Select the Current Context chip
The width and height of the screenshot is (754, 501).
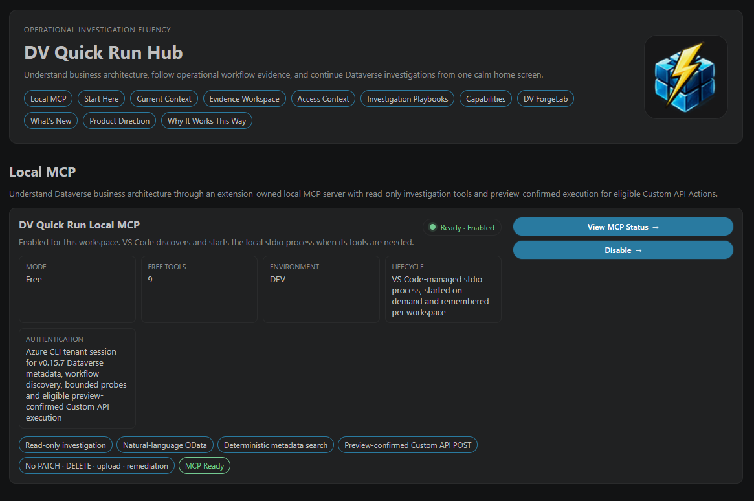point(164,98)
